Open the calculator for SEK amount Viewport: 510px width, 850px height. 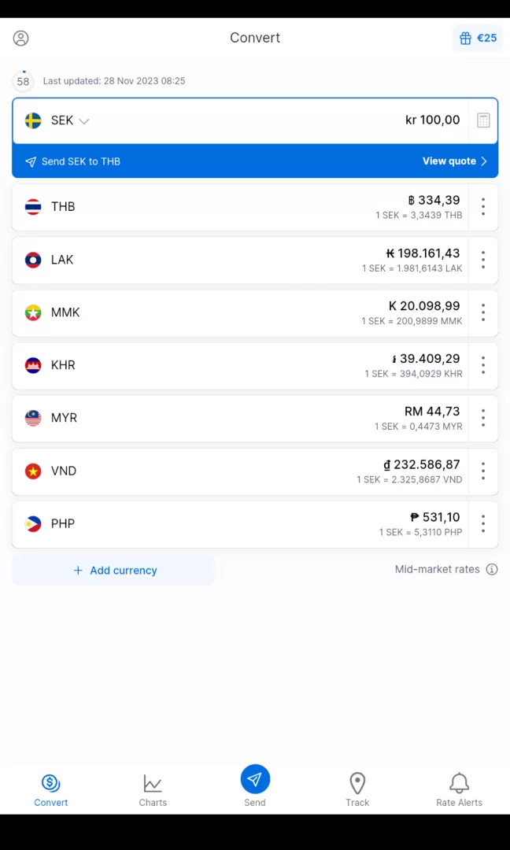click(483, 120)
